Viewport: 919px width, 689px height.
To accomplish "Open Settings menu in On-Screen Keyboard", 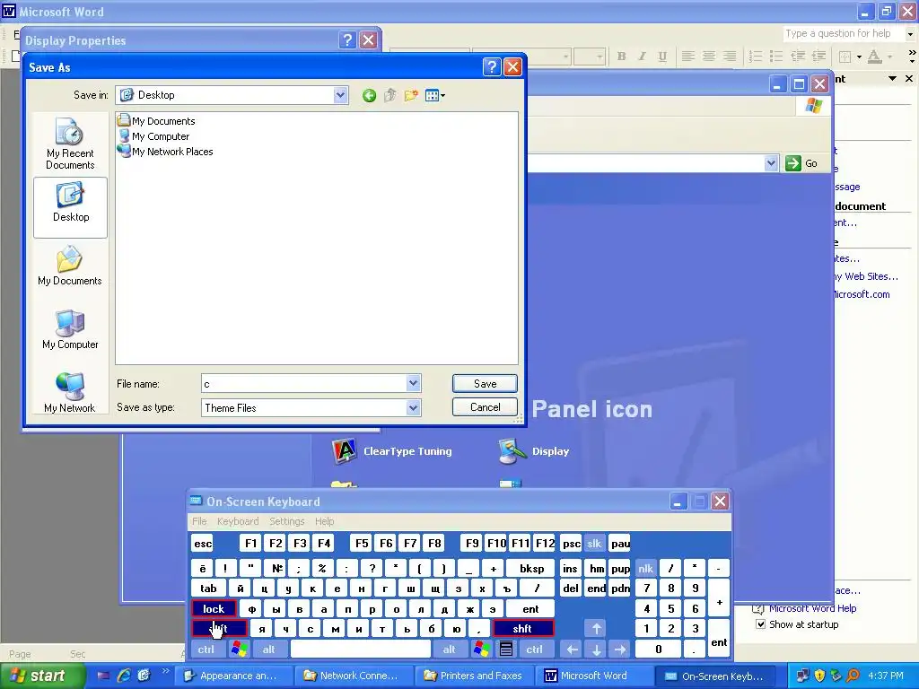I will (286, 521).
